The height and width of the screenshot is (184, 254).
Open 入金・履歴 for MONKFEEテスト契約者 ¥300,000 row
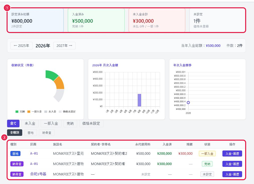coord(232,164)
